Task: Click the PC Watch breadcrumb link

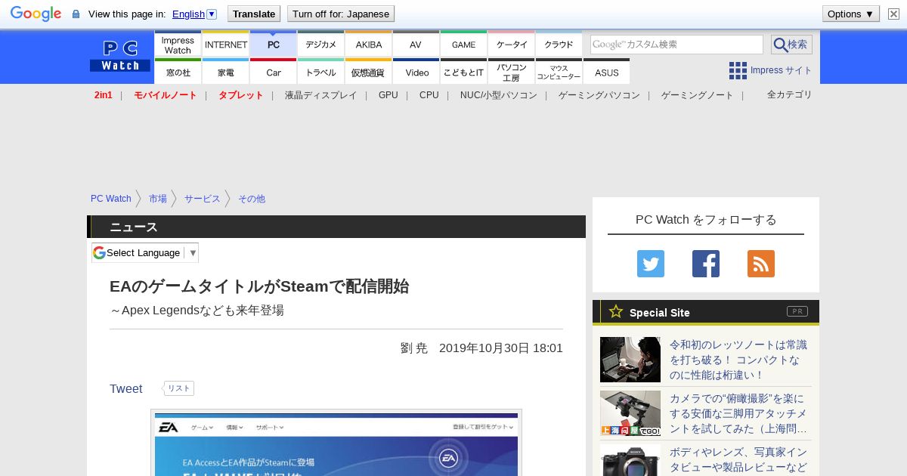Action: pyautogui.click(x=111, y=199)
